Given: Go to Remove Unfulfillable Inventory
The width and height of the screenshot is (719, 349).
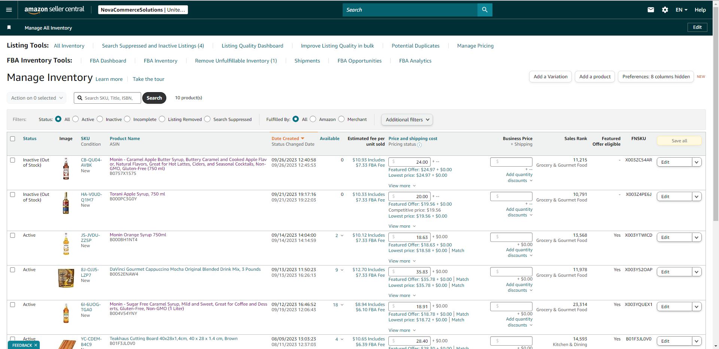Looking at the screenshot, I should coord(236,61).
